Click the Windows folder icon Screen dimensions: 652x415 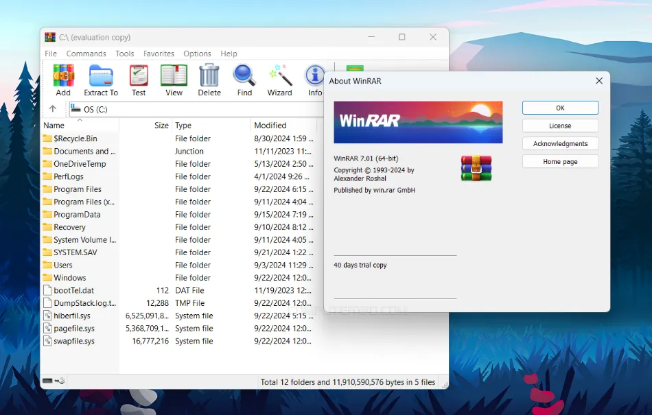point(47,278)
